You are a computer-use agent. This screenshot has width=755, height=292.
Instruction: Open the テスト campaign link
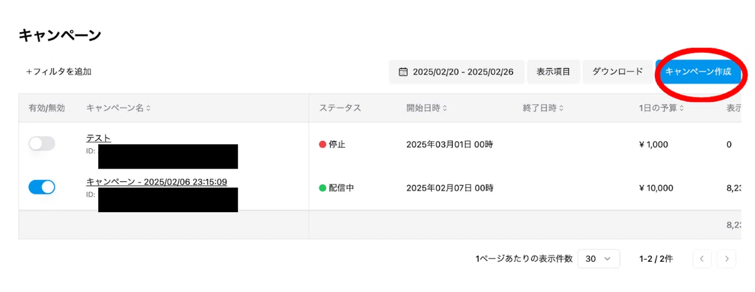tap(99, 138)
